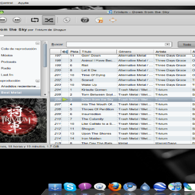The image size is (195, 195).
Task: Skip to the next track
Action: 17,20
